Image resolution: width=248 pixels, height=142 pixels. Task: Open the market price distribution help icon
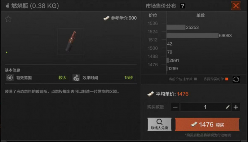click(x=183, y=6)
